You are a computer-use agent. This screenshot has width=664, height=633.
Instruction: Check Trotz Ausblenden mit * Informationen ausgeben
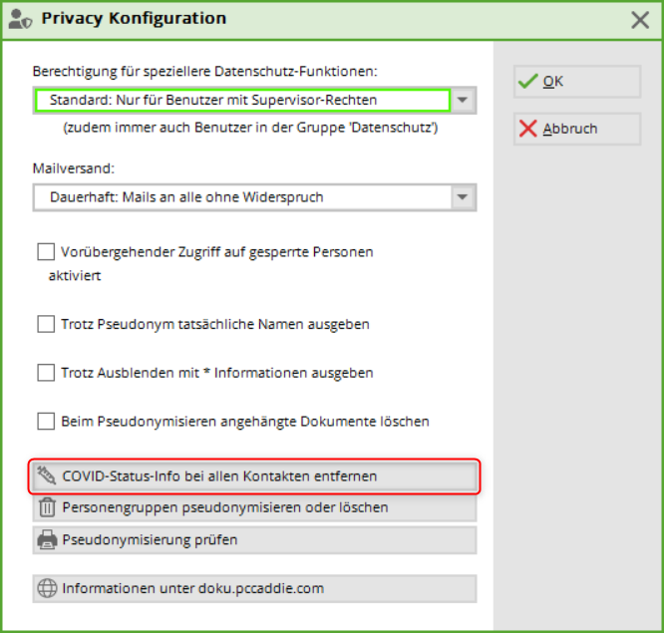tap(46, 373)
